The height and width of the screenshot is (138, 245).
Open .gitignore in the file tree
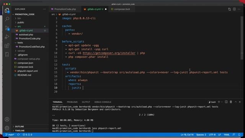click(x=23, y=55)
